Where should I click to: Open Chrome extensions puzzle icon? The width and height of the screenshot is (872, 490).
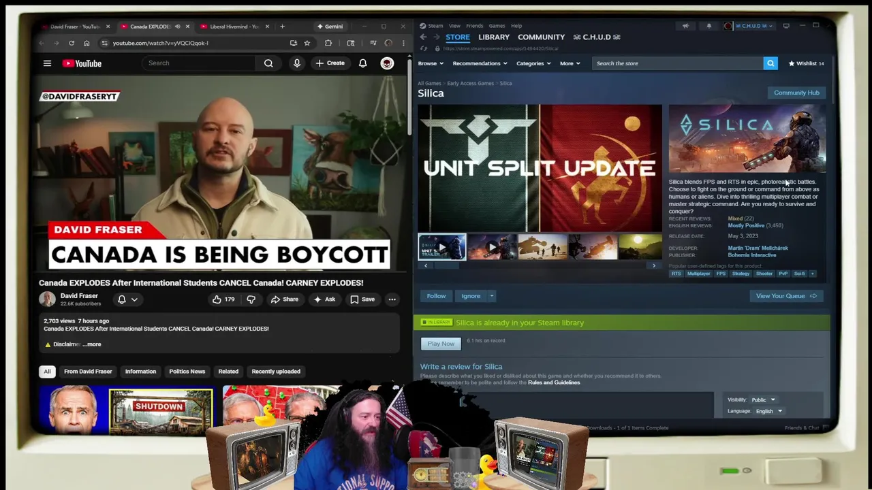pos(328,43)
